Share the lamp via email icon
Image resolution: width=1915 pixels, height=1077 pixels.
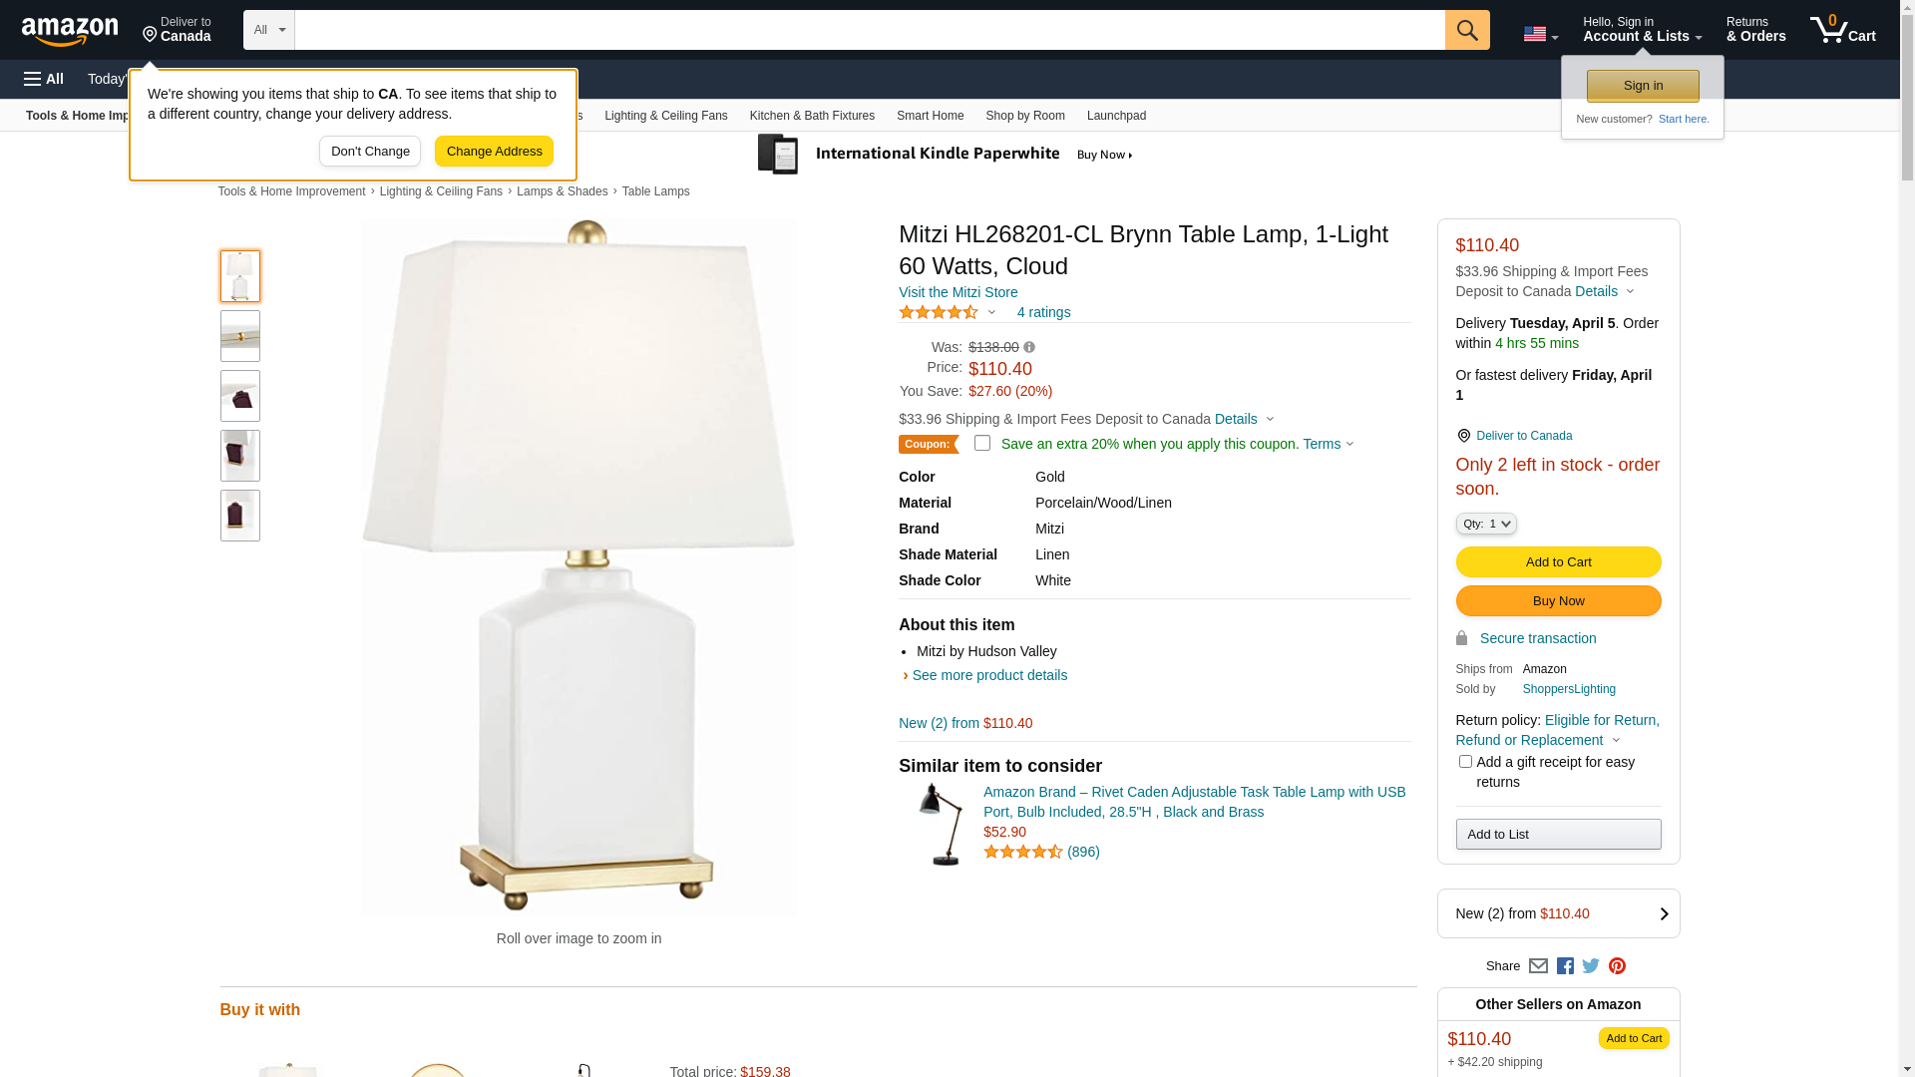(1538, 965)
